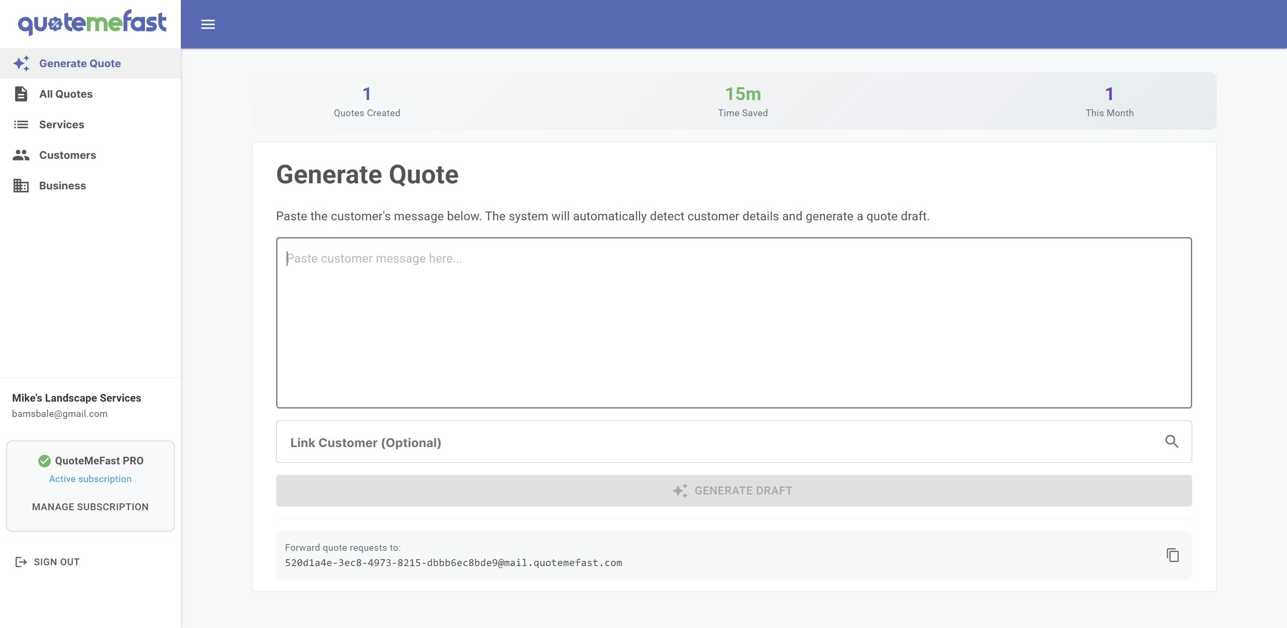Screen dimensions: 1287x628
Task: Navigate to Customers
Action: (x=90, y=155)
